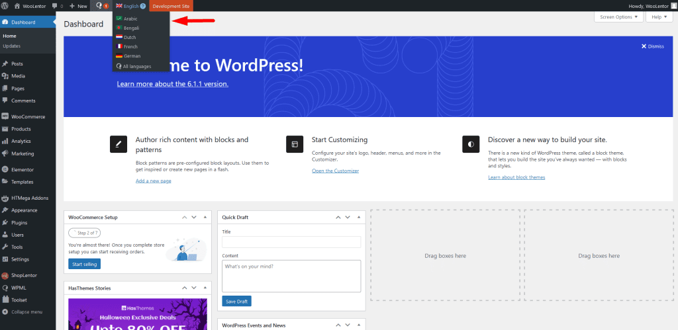Toggle Quick Draft panel collapse triangle
This screenshot has width=678, height=330.
pos(359,218)
